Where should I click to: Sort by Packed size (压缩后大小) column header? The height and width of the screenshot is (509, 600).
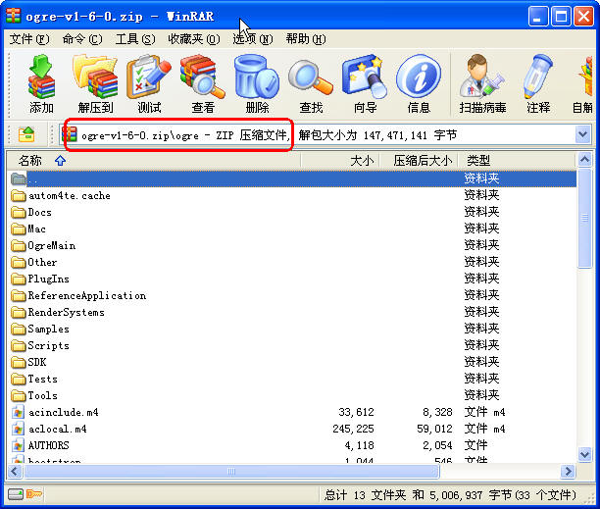tap(417, 161)
